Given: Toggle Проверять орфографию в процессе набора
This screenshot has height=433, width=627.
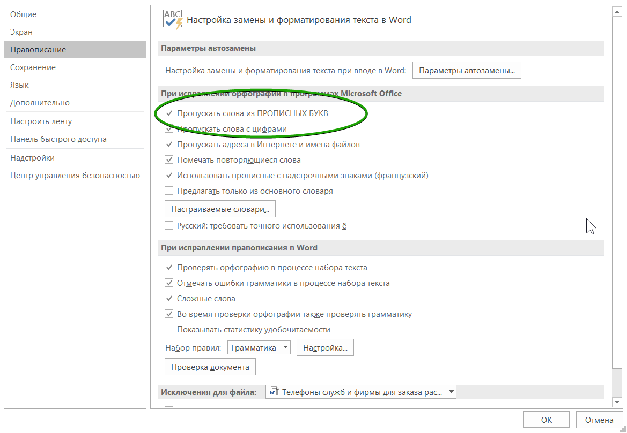Looking at the screenshot, I should pos(169,268).
